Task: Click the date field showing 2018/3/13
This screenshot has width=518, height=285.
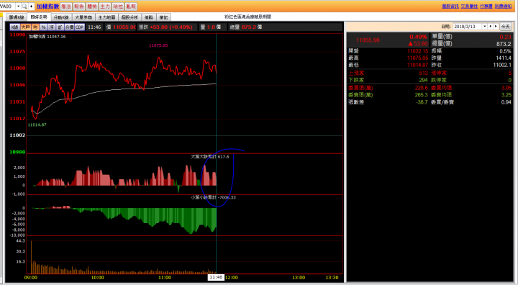Action: point(468,27)
